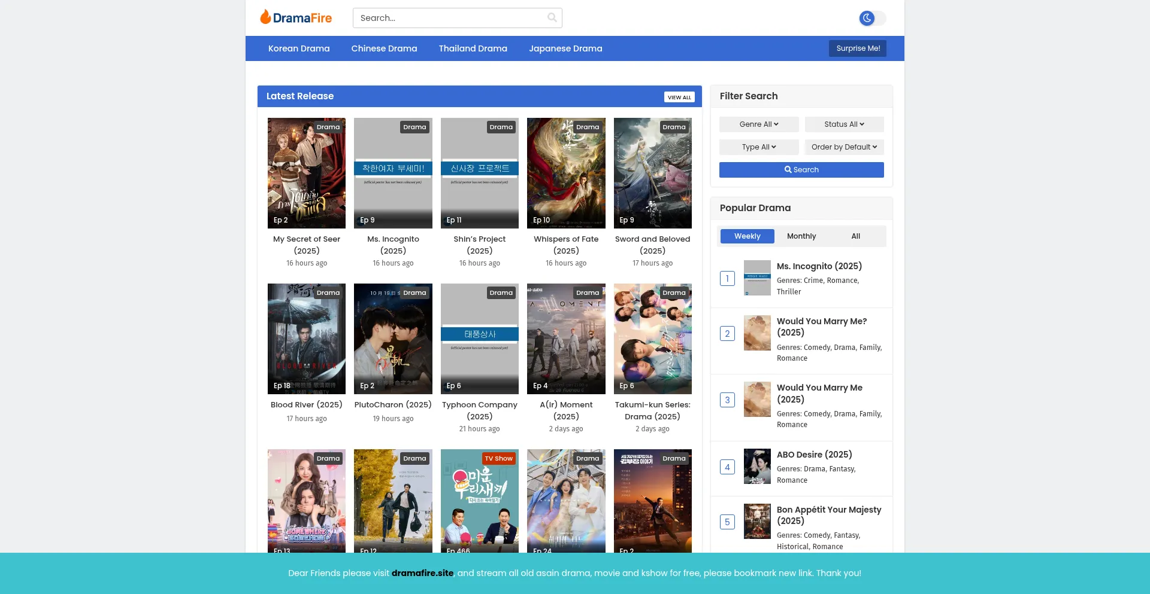Click the magnifier icon in search box
The image size is (1150, 594).
552,18
